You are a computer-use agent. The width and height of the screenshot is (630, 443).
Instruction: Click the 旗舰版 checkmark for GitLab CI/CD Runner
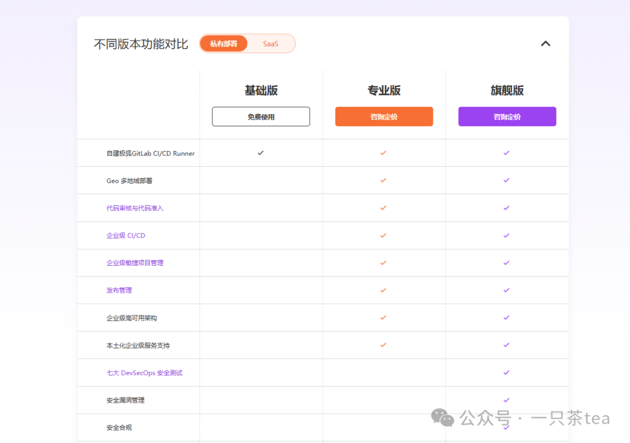pos(506,153)
